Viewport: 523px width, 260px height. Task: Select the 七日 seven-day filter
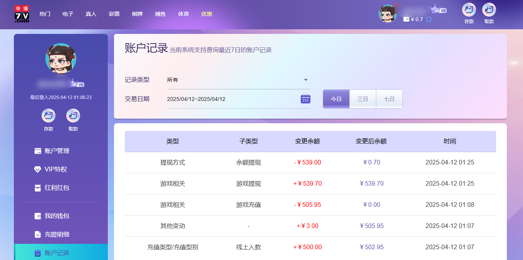(389, 99)
